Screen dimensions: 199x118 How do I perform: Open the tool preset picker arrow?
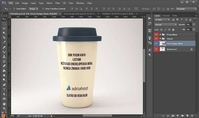pyautogui.click(x=10, y=9)
